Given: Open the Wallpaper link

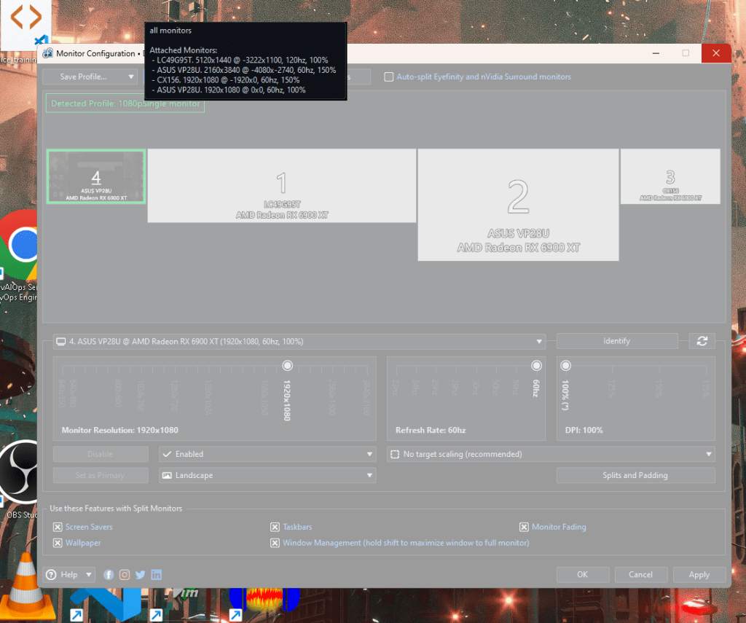Looking at the screenshot, I should click(83, 543).
